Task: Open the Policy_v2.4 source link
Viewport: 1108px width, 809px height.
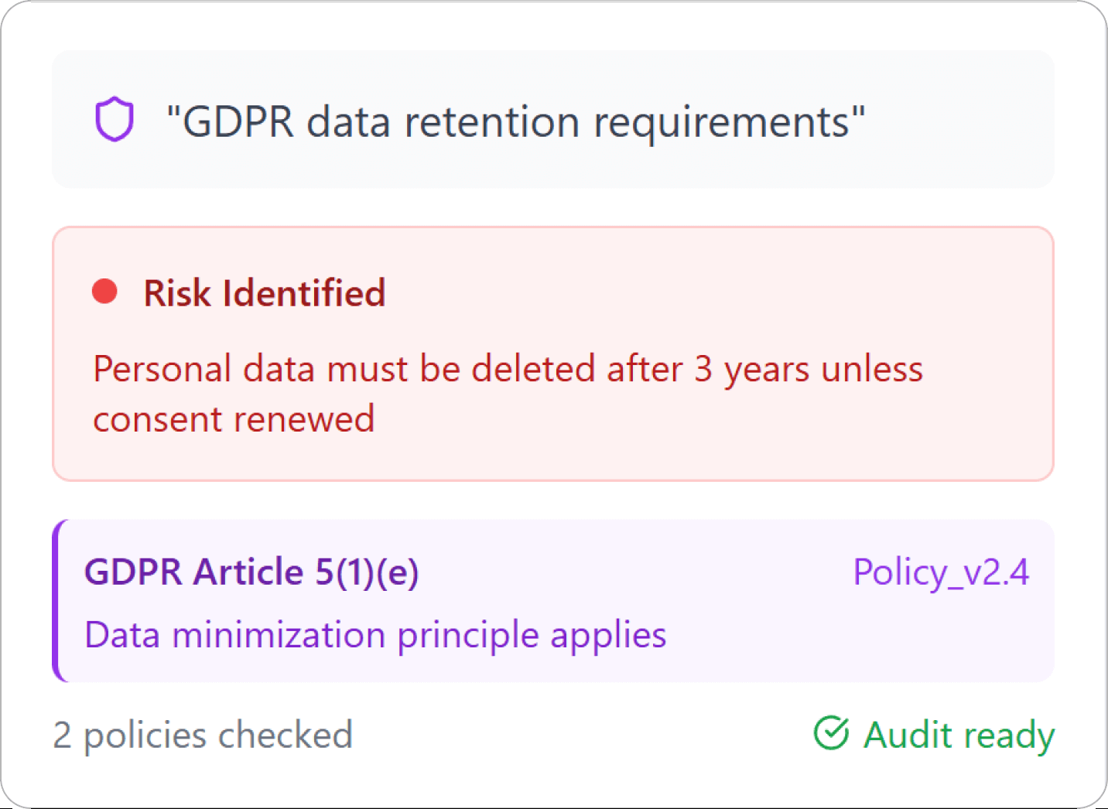Action: [941, 572]
